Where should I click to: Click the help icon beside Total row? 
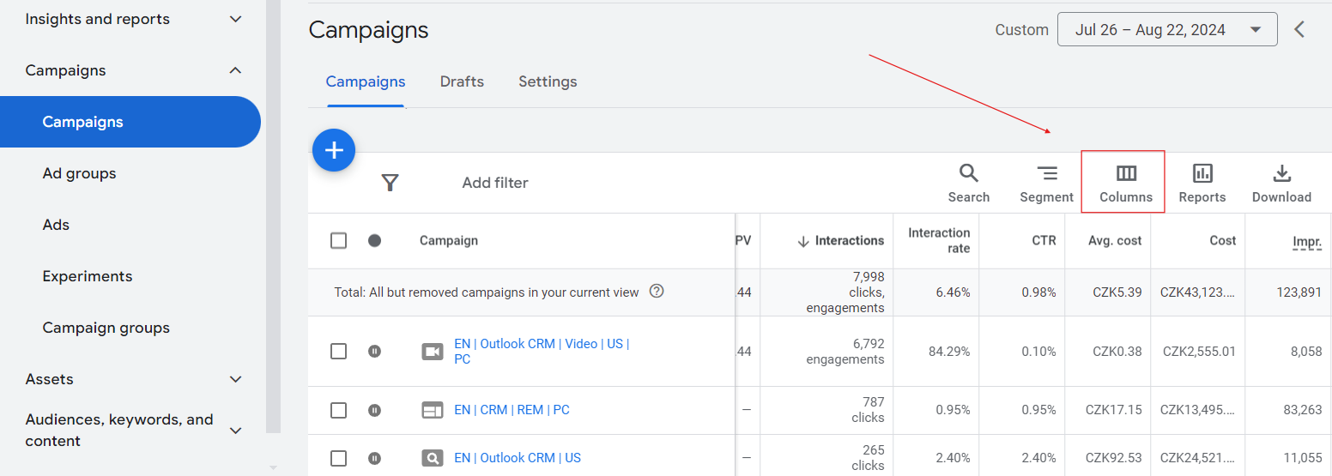tap(657, 291)
